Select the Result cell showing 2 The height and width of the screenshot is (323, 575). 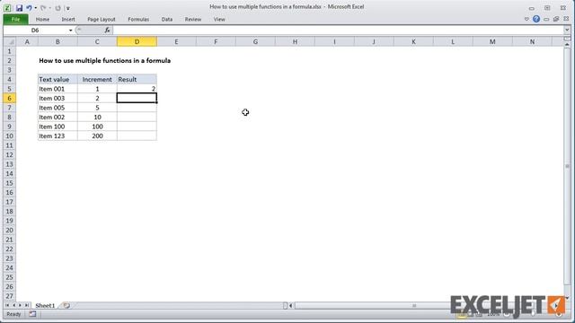click(137, 89)
